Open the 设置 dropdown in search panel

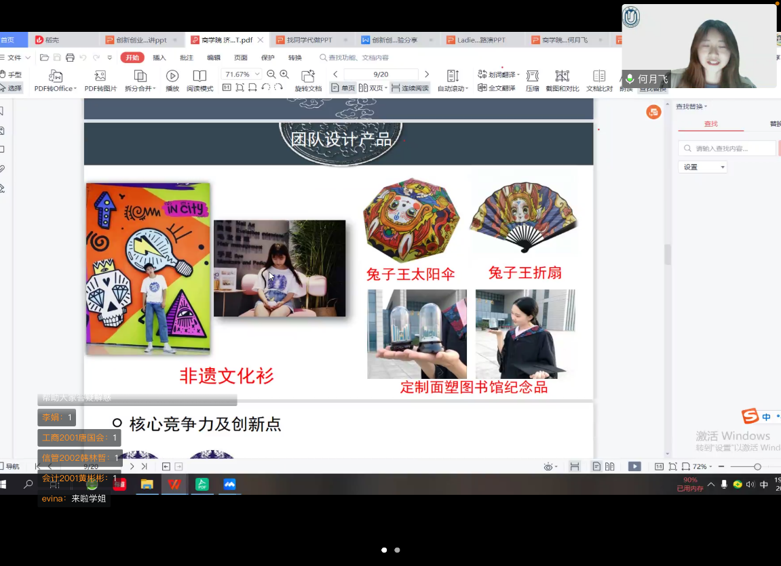(702, 167)
